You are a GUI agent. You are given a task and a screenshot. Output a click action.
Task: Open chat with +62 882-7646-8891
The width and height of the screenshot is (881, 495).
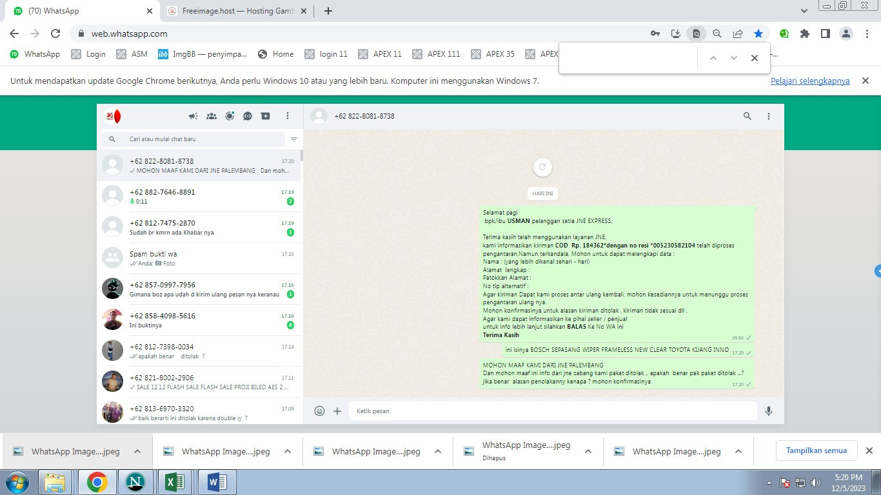click(x=199, y=197)
